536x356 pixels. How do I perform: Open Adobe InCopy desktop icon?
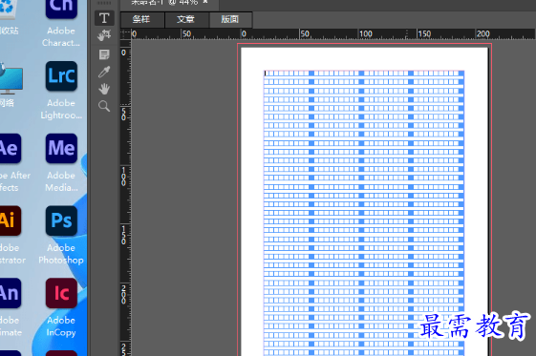tap(61, 307)
